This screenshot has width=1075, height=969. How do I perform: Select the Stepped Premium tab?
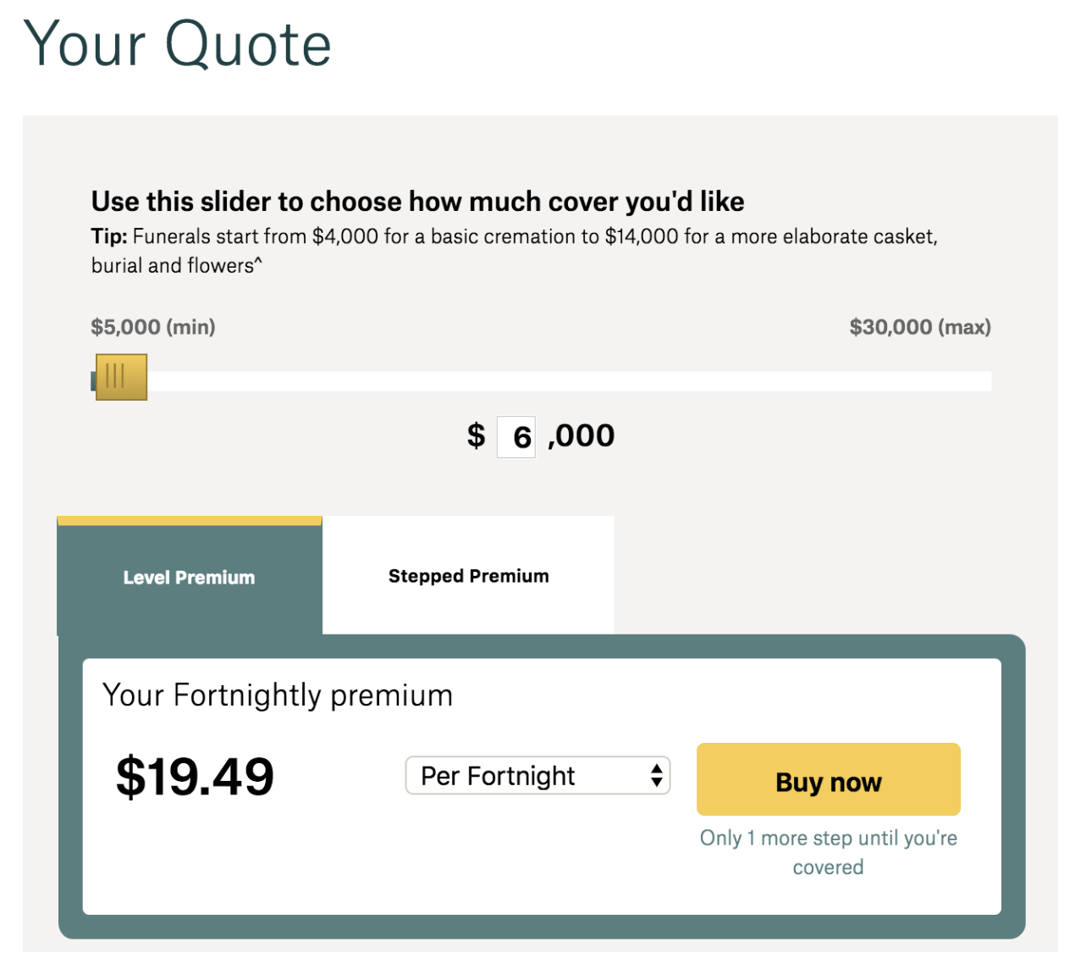[x=468, y=576]
